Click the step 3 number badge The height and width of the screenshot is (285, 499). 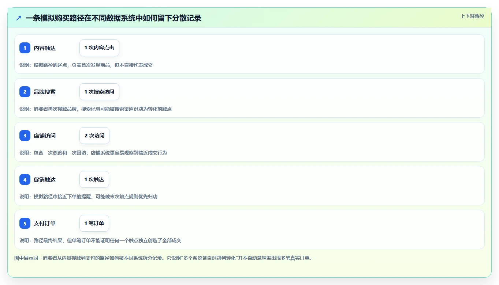[25, 136]
